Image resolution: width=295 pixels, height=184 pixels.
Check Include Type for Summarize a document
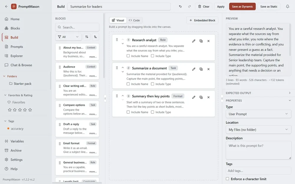coord(153,84)
